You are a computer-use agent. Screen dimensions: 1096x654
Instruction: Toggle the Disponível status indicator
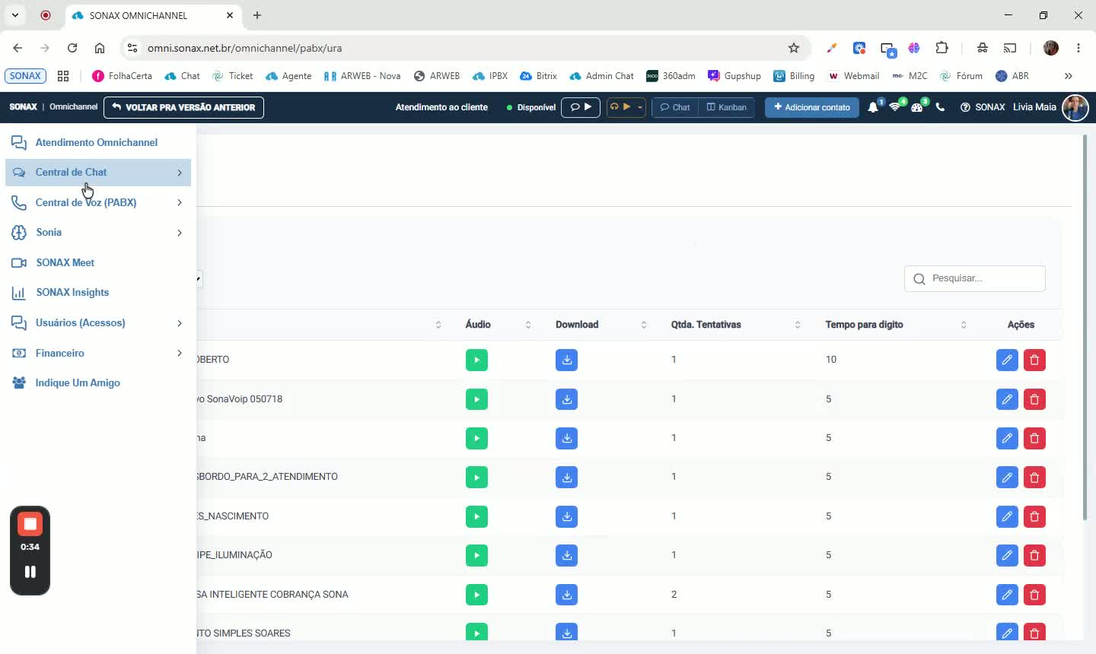pos(531,107)
